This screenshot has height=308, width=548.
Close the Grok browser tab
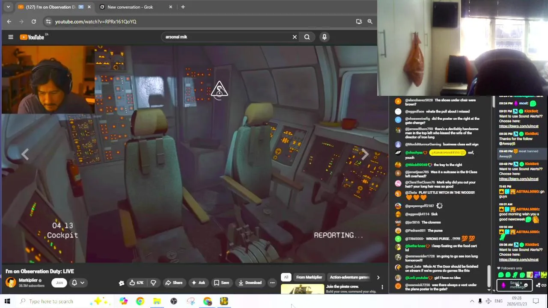coord(171,7)
